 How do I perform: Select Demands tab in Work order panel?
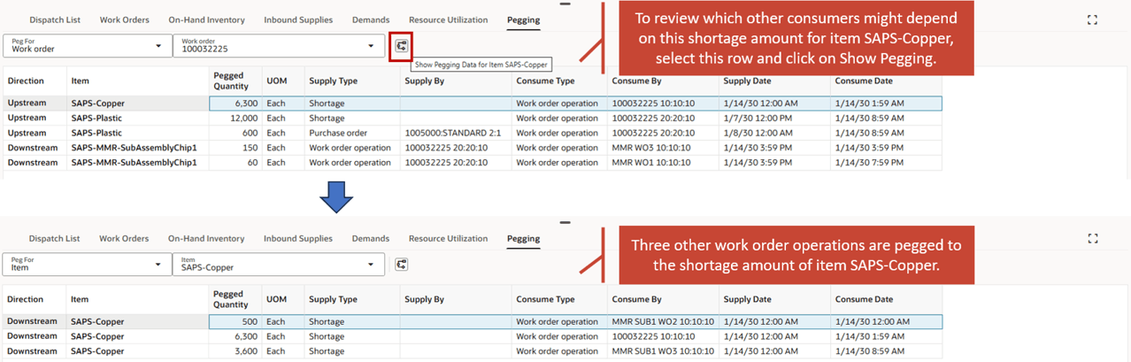click(371, 19)
